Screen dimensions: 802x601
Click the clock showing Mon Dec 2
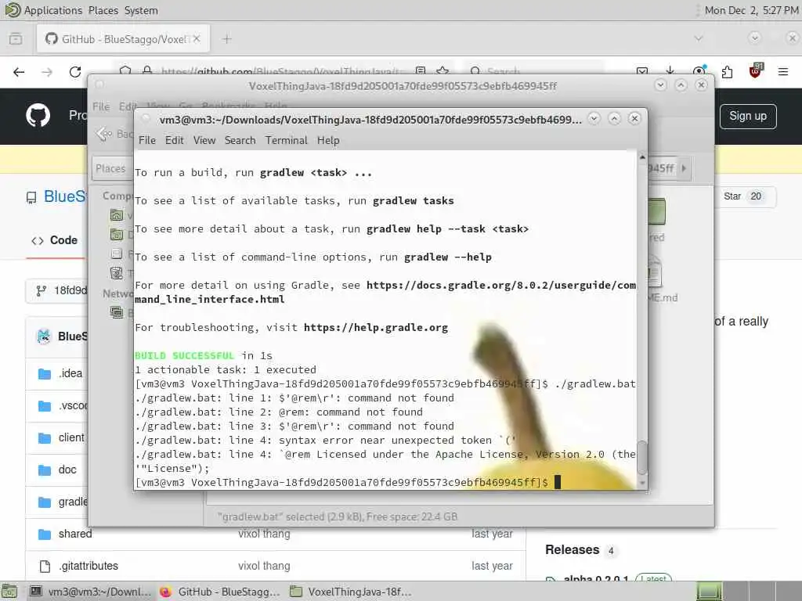click(751, 10)
